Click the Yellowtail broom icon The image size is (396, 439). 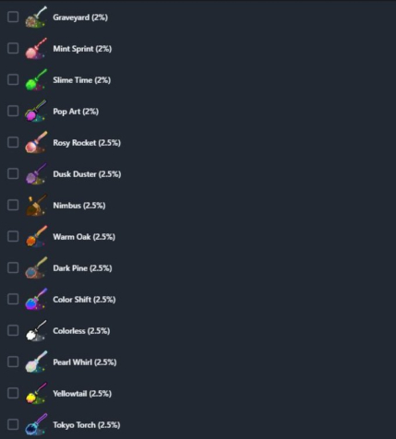click(36, 394)
